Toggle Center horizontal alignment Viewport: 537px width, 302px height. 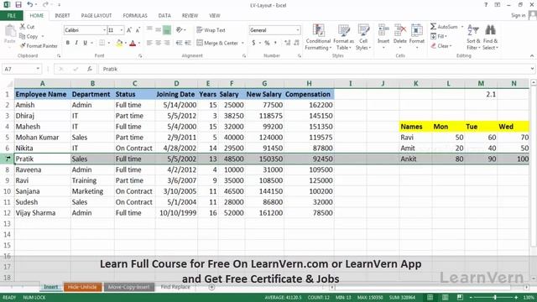click(159, 43)
